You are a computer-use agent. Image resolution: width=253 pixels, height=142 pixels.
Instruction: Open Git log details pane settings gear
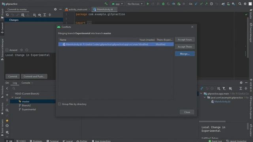click(241, 82)
